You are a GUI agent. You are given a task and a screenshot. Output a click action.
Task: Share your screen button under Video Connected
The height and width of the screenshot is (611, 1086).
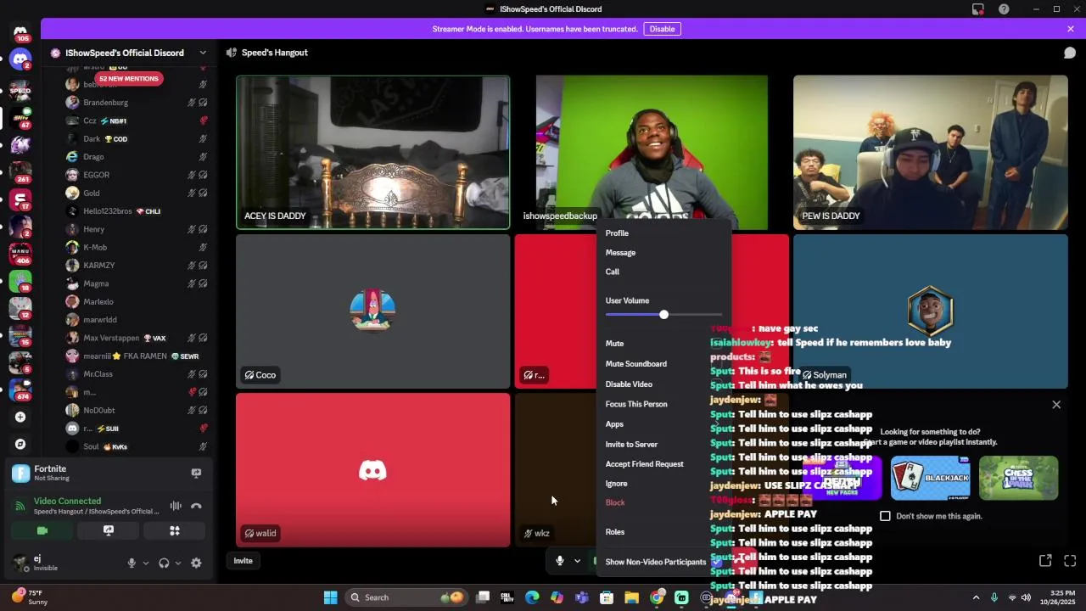pyautogui.click(x=109, y=530)
